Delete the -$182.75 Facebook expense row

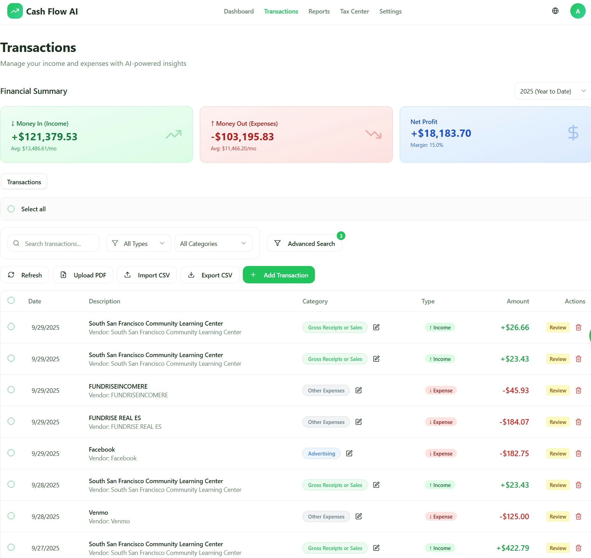578,453
